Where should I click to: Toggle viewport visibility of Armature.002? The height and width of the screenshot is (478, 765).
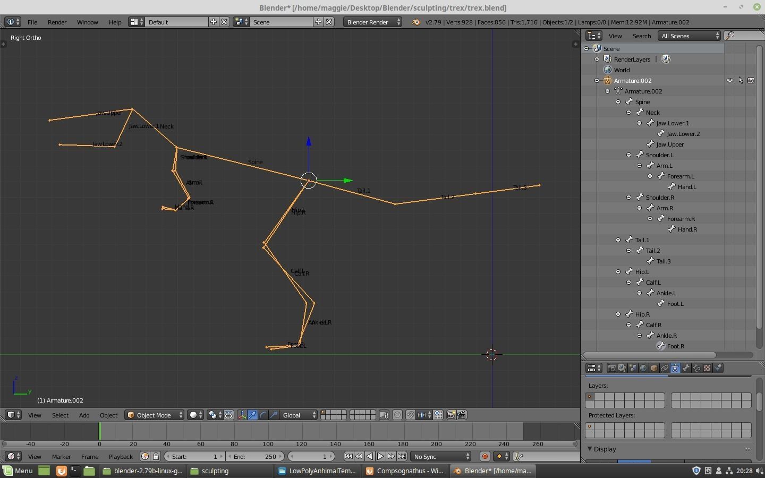730,80
